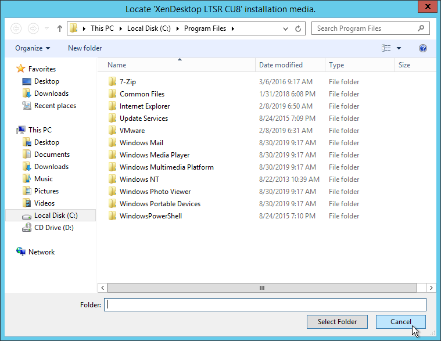441x341 pixels.
Task: Change view using the view icon
Action: 386,48
